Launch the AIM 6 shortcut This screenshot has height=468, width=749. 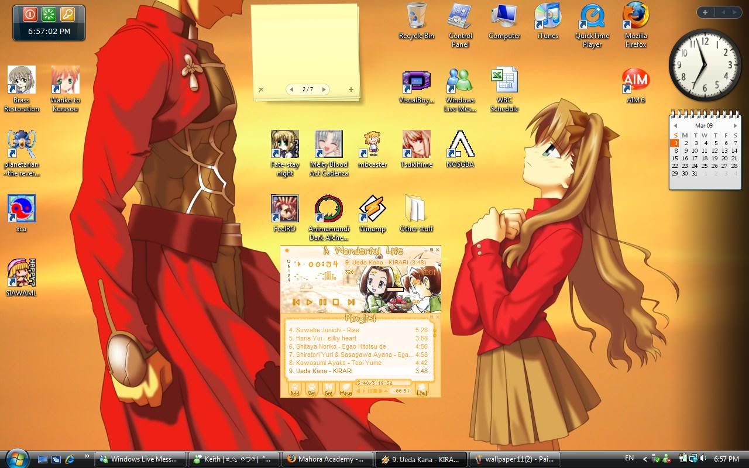coord(635,81)
